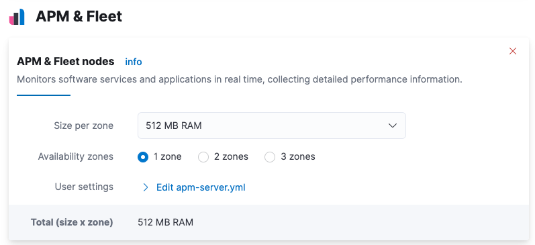This screenshot has height=245, width=535.
Task: Click the Edit apm-server.yml link
Action: (201, 187)
